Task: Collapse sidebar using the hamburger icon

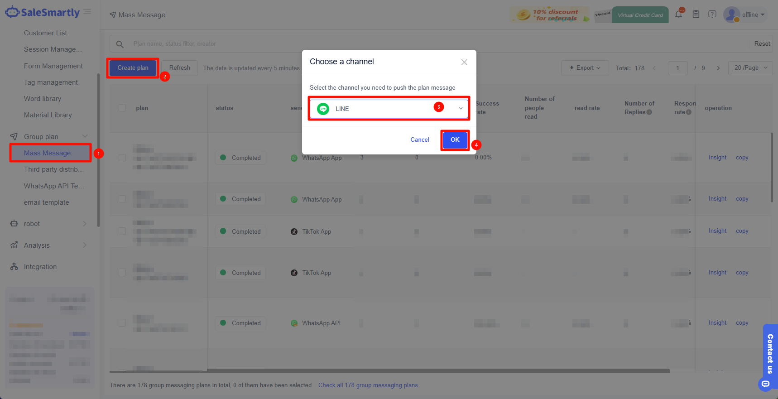Action: click(x=87, y=12)
